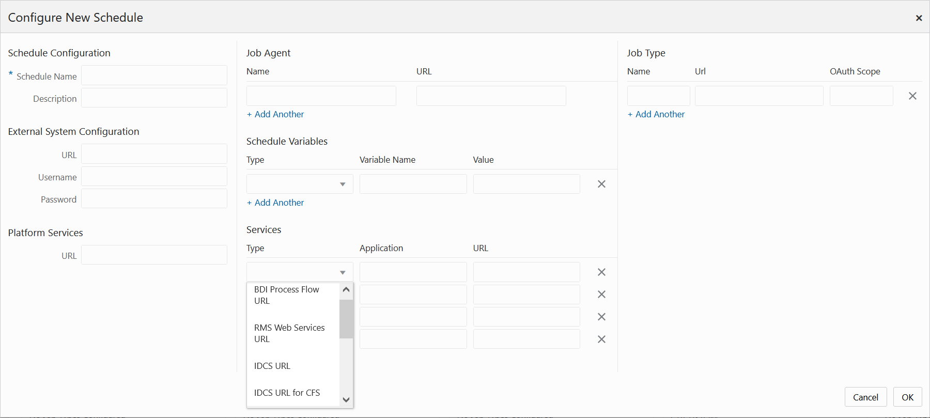Remove the third Services row
This screenshot has width=930, height=418.
click(x=601, y=317)
